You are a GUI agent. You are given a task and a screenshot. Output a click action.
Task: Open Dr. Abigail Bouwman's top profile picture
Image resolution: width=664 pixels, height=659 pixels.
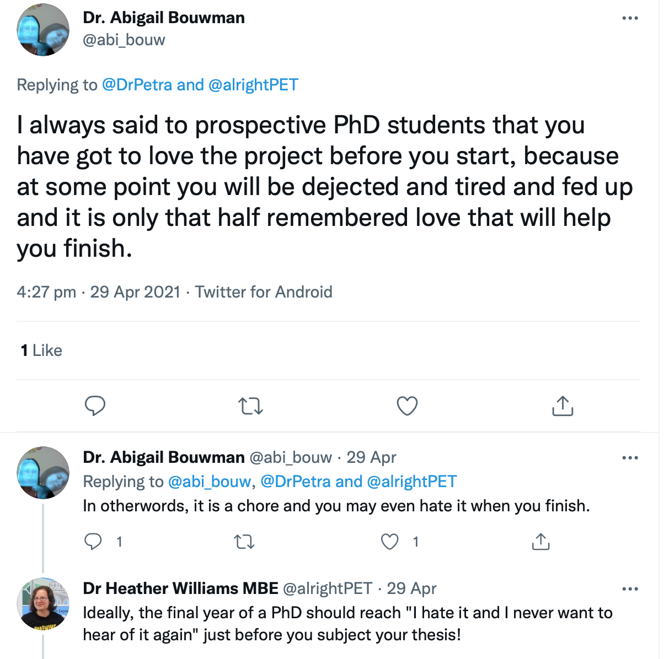tap(43, 30)
